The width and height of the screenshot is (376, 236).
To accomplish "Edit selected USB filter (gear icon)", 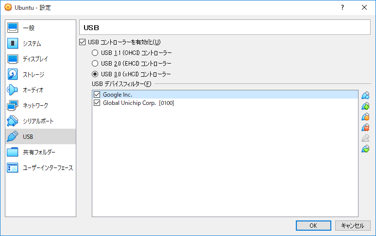I will coord(365,117).
